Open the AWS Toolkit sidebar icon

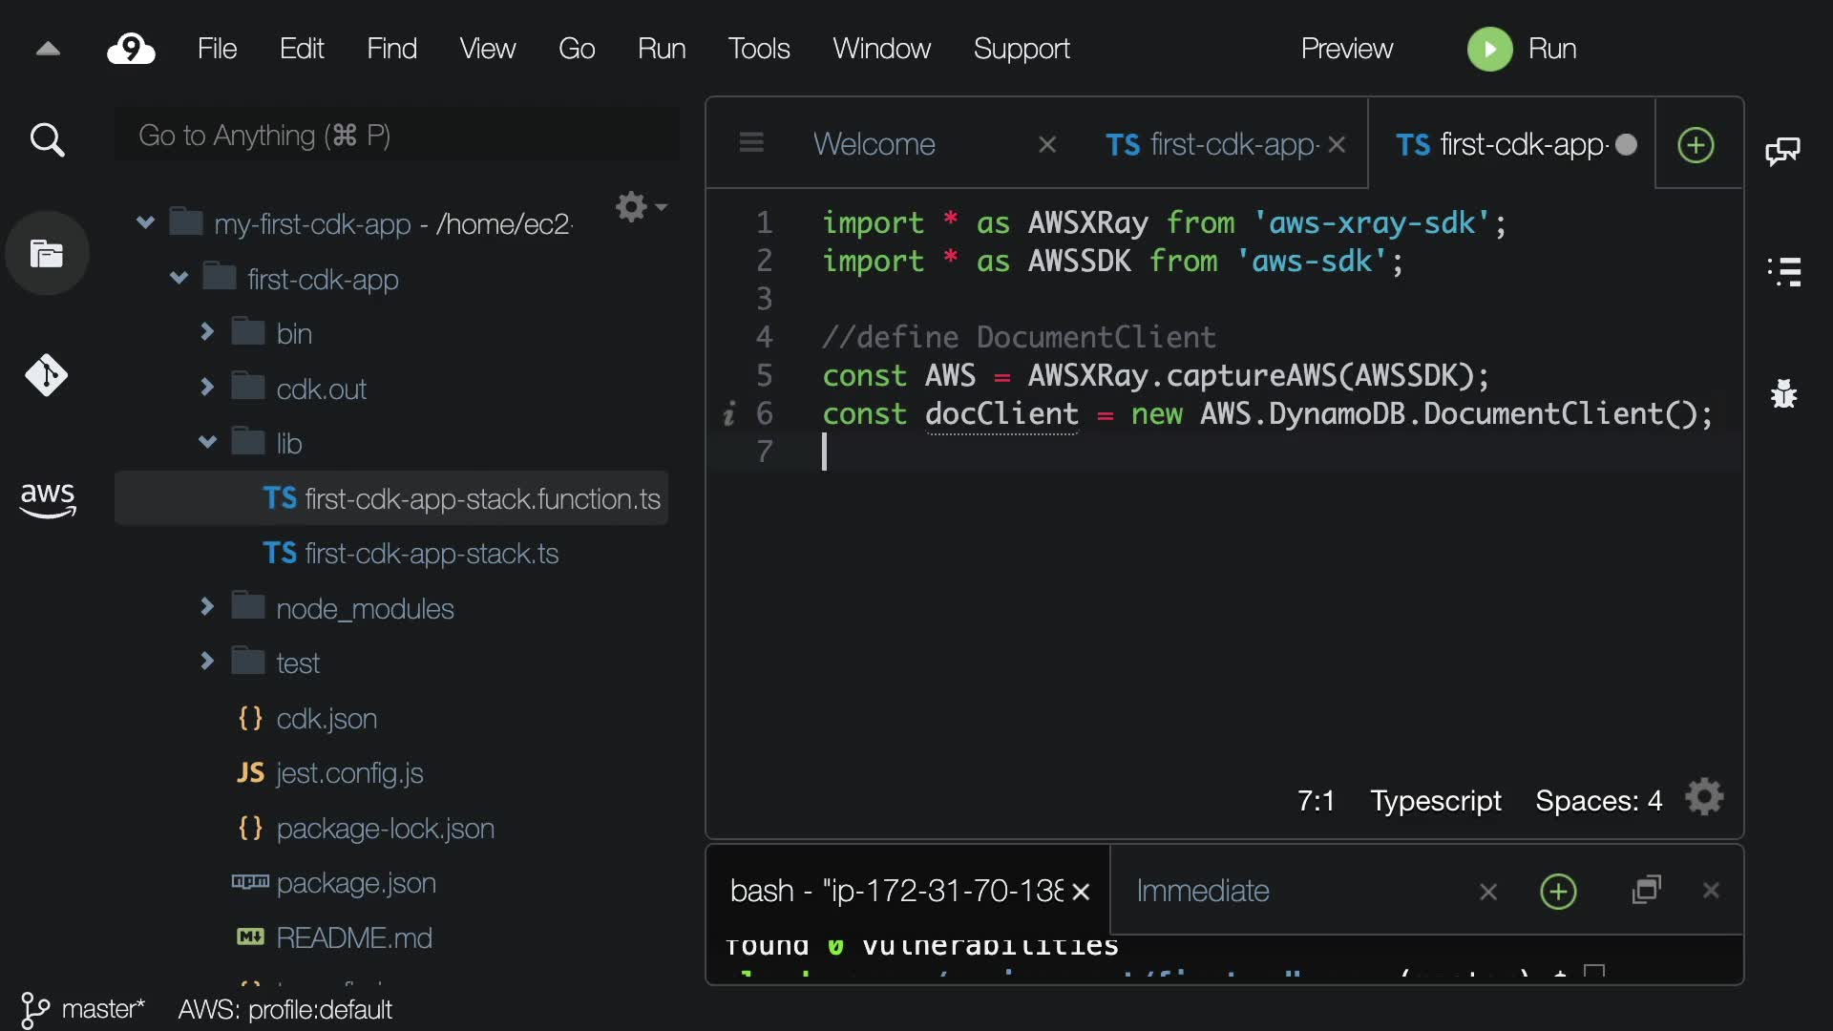point(47,498)
